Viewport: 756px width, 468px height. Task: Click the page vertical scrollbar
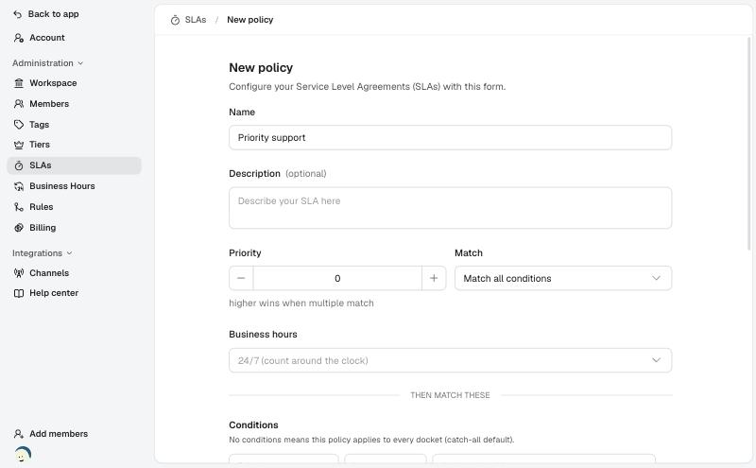pyautogui.click(x=748, y=144)
